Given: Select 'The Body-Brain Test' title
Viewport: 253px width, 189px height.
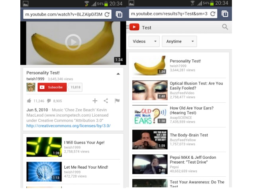Looking at the screenshot, I should click(x=189, y=135).
